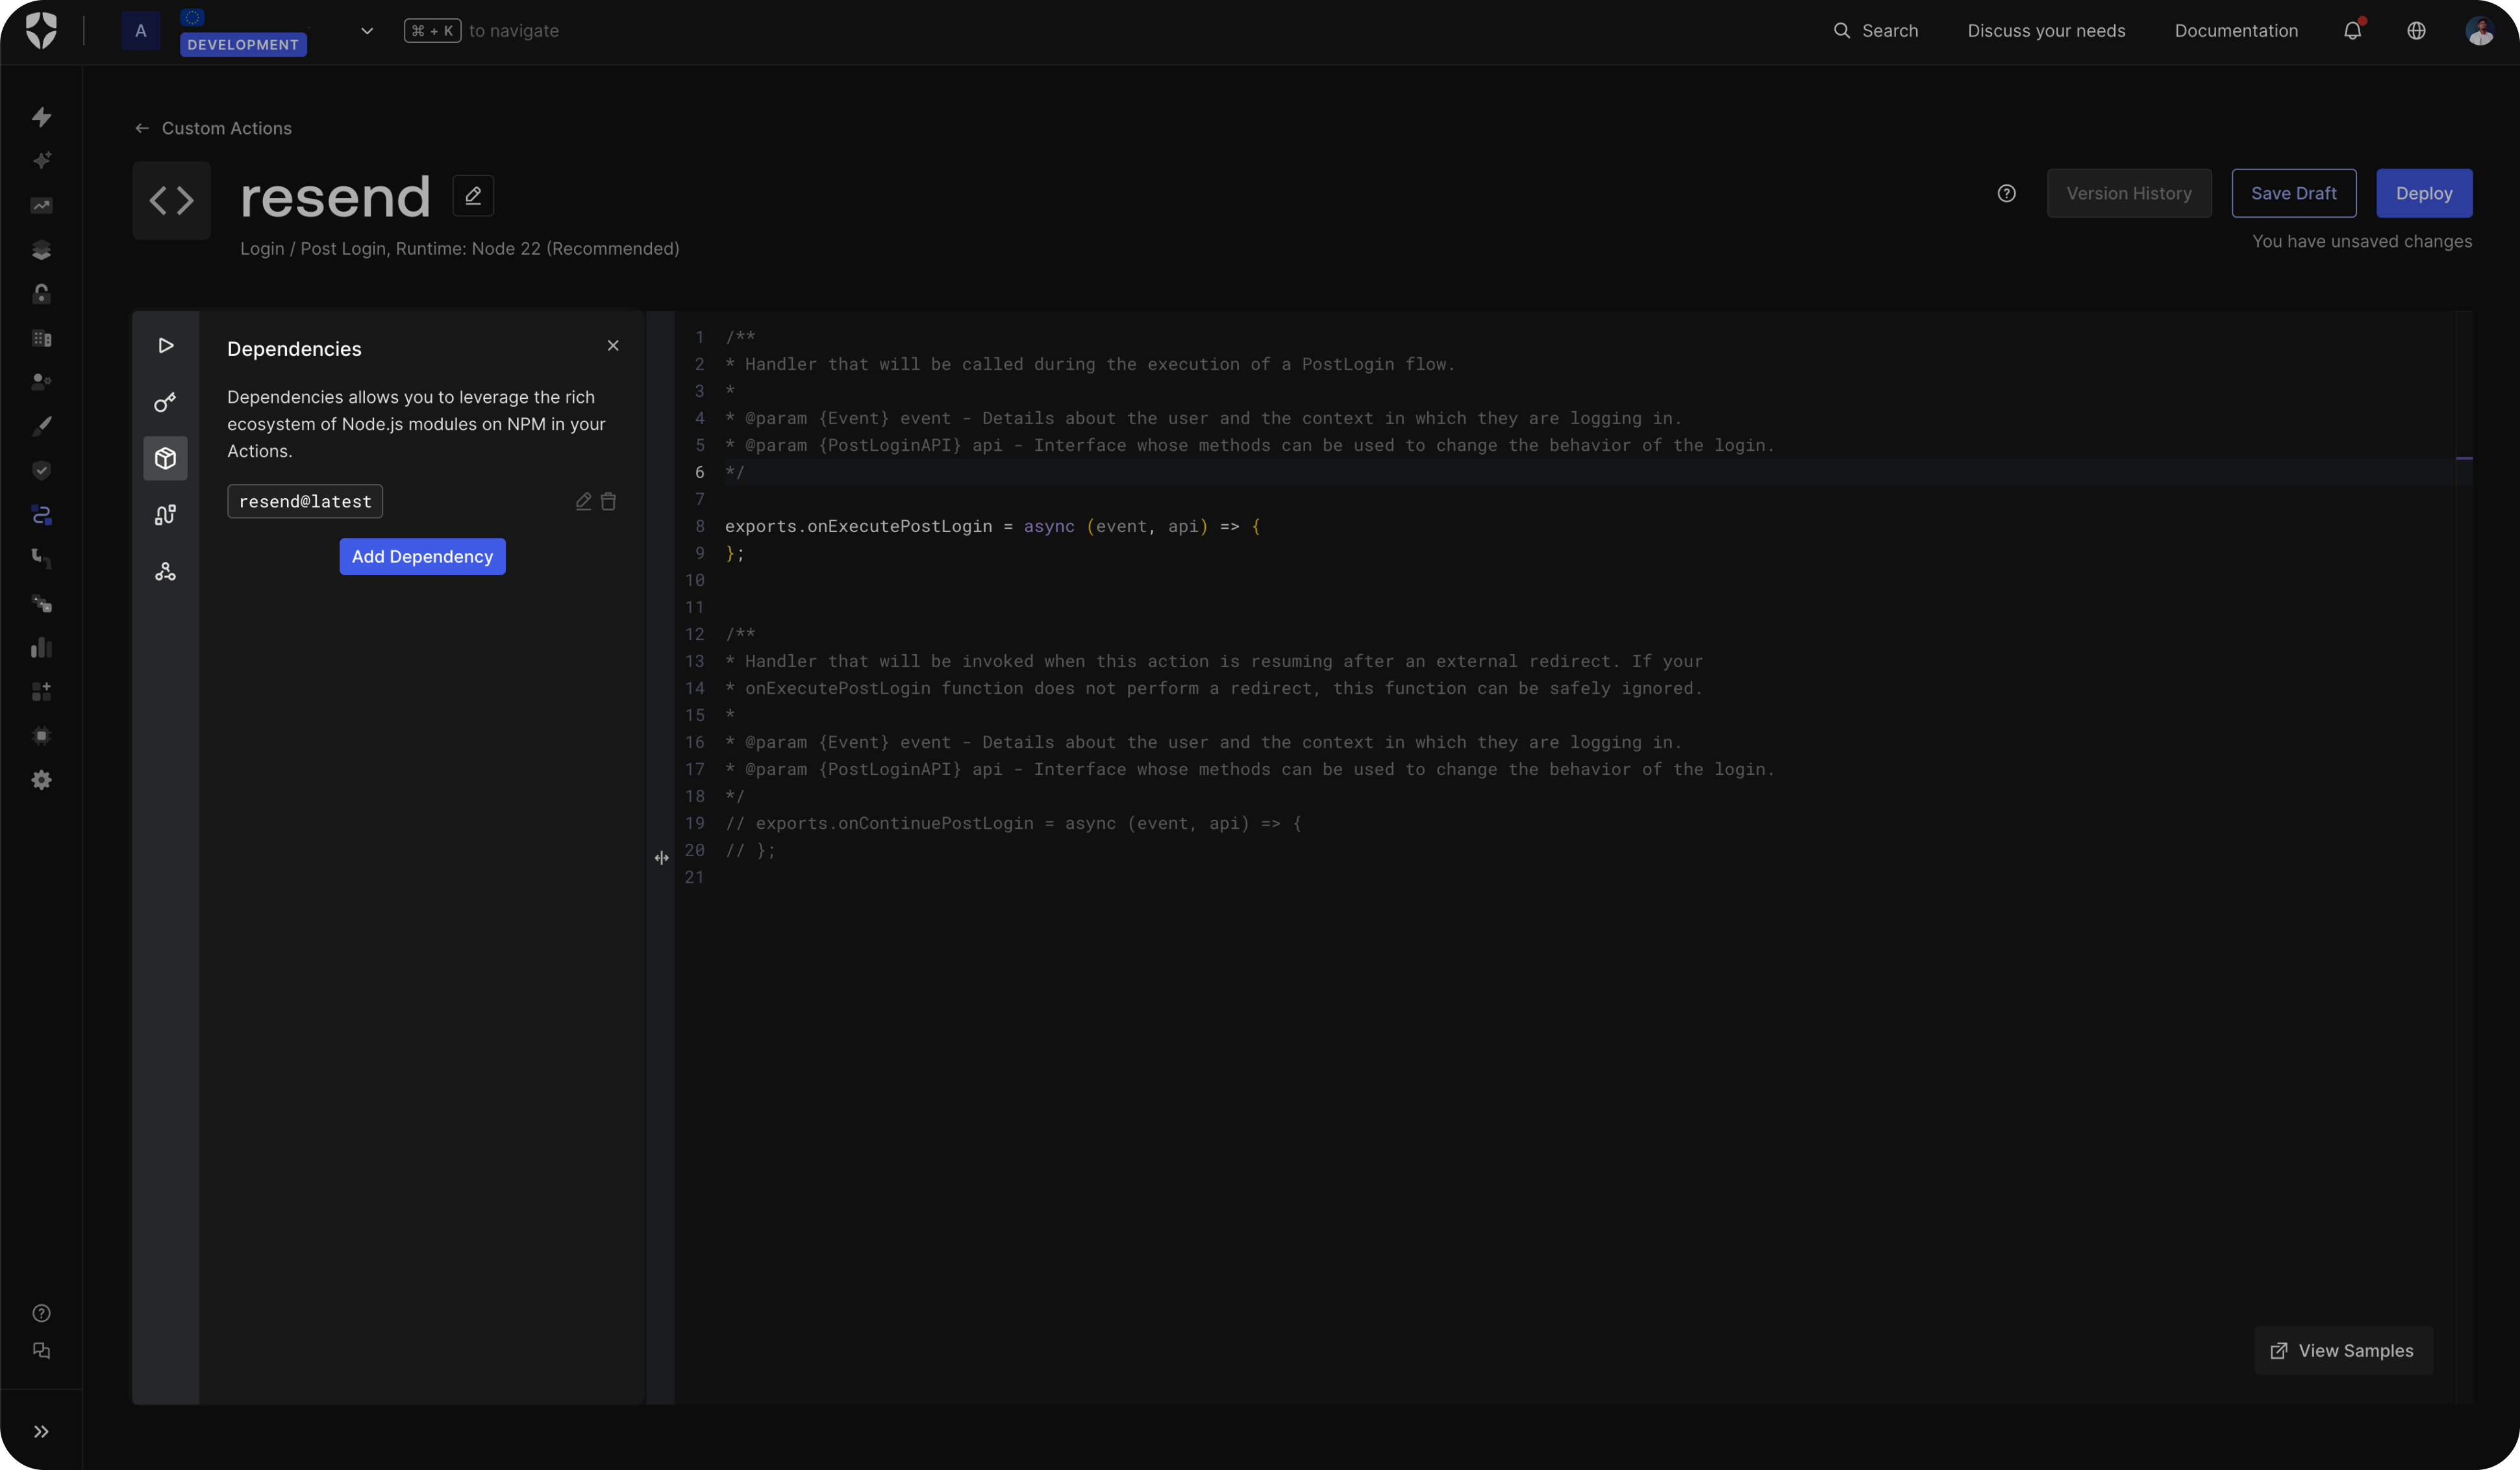Open the Secrets key panel
The image size is (2520, 1470).
coord(165,402)
